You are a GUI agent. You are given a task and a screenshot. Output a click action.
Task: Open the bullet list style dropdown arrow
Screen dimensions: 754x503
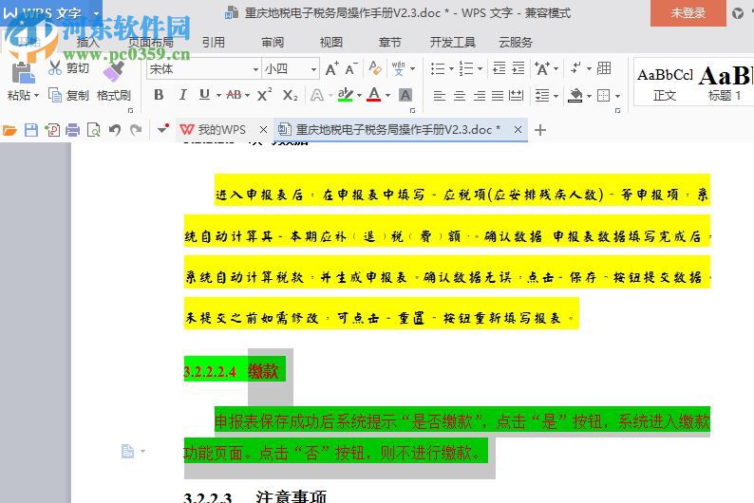[451, 68]
